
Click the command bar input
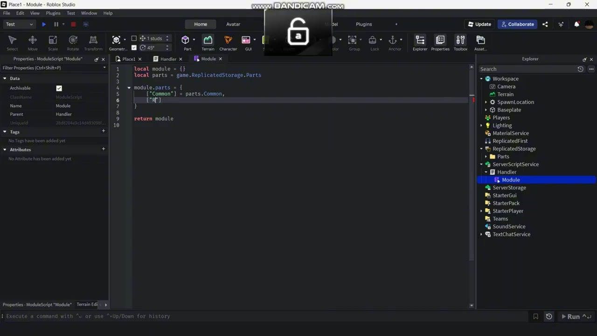[266, 316]
